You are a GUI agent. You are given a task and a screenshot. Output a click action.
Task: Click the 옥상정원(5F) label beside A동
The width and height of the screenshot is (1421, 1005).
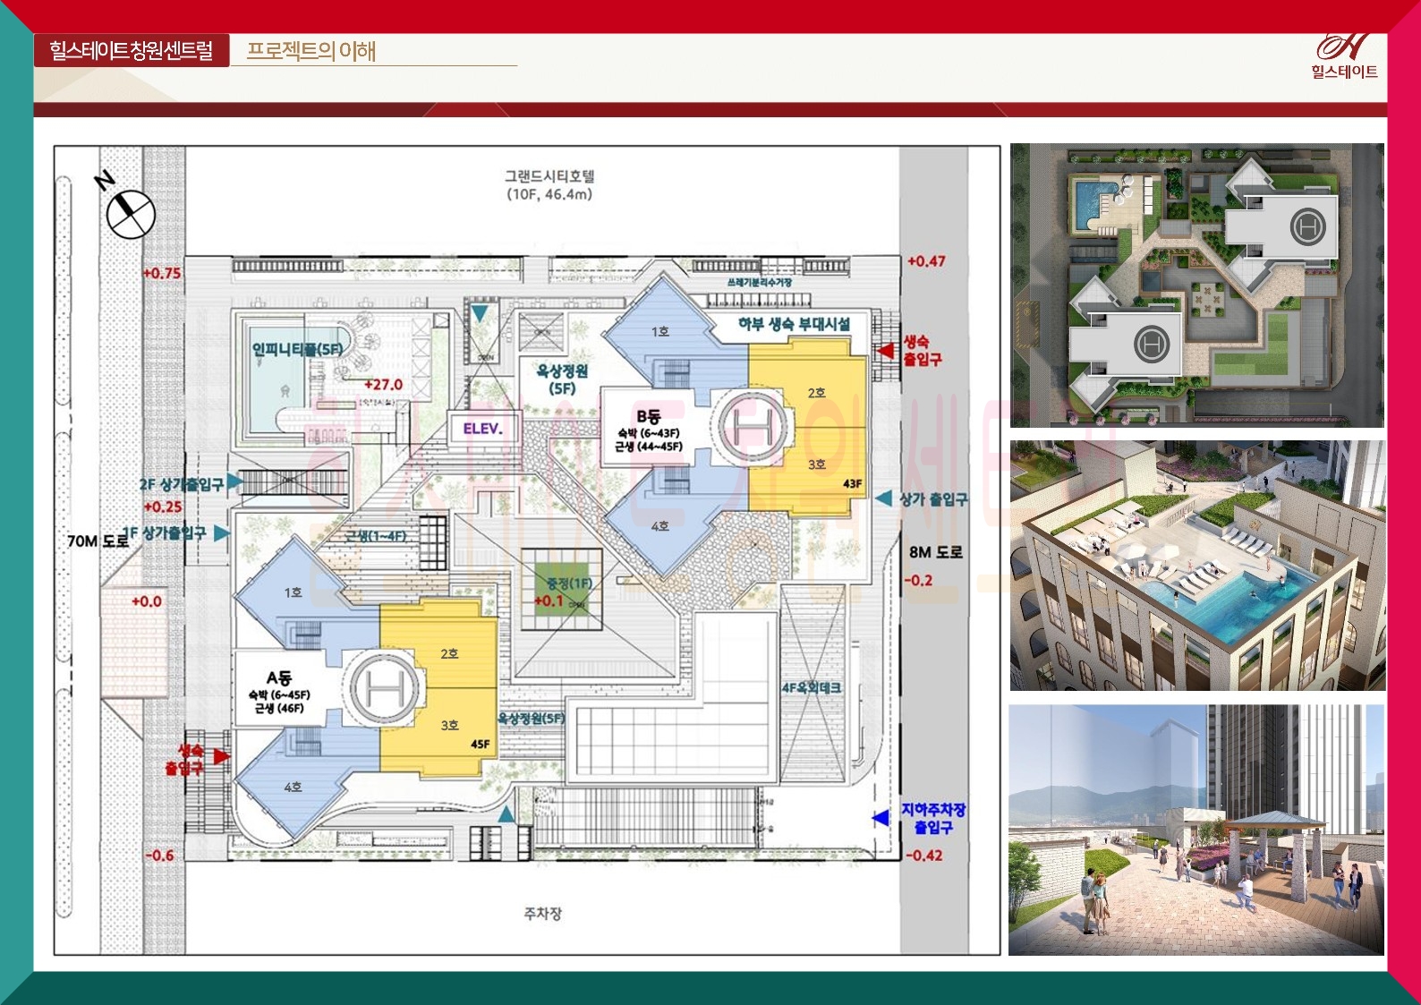pos(531,718)
